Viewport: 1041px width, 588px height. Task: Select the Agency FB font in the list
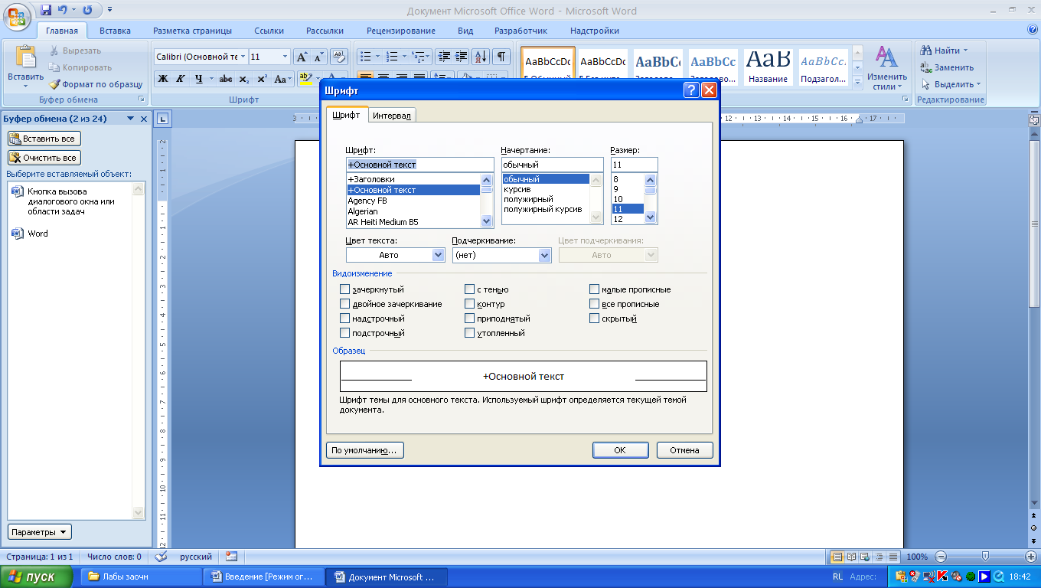point(413,201)
